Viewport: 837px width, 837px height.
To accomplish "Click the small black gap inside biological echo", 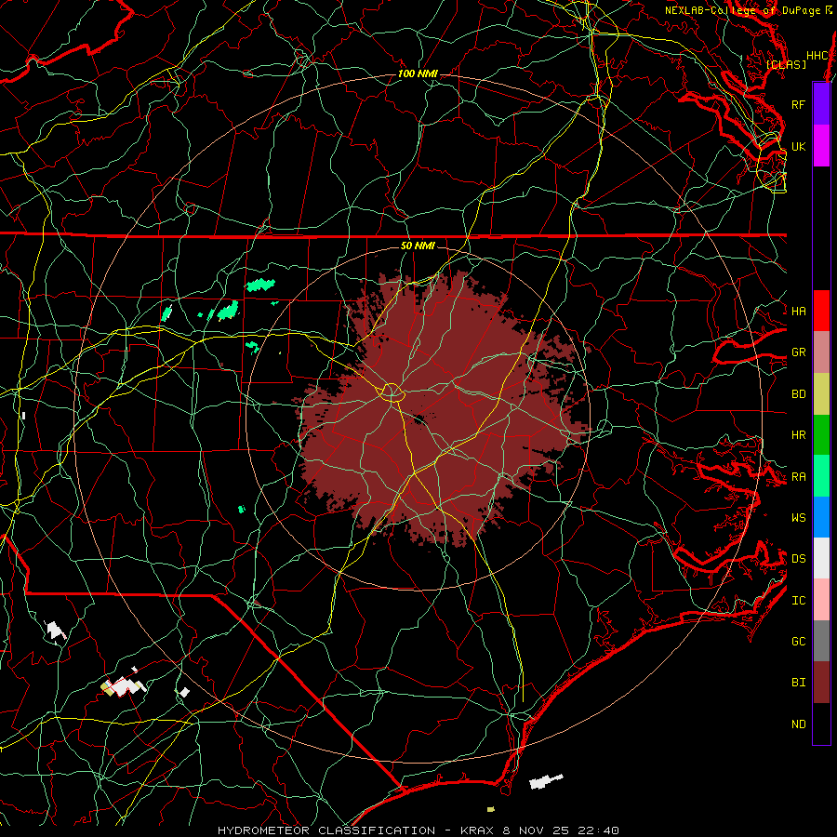I will pos(418,419).
